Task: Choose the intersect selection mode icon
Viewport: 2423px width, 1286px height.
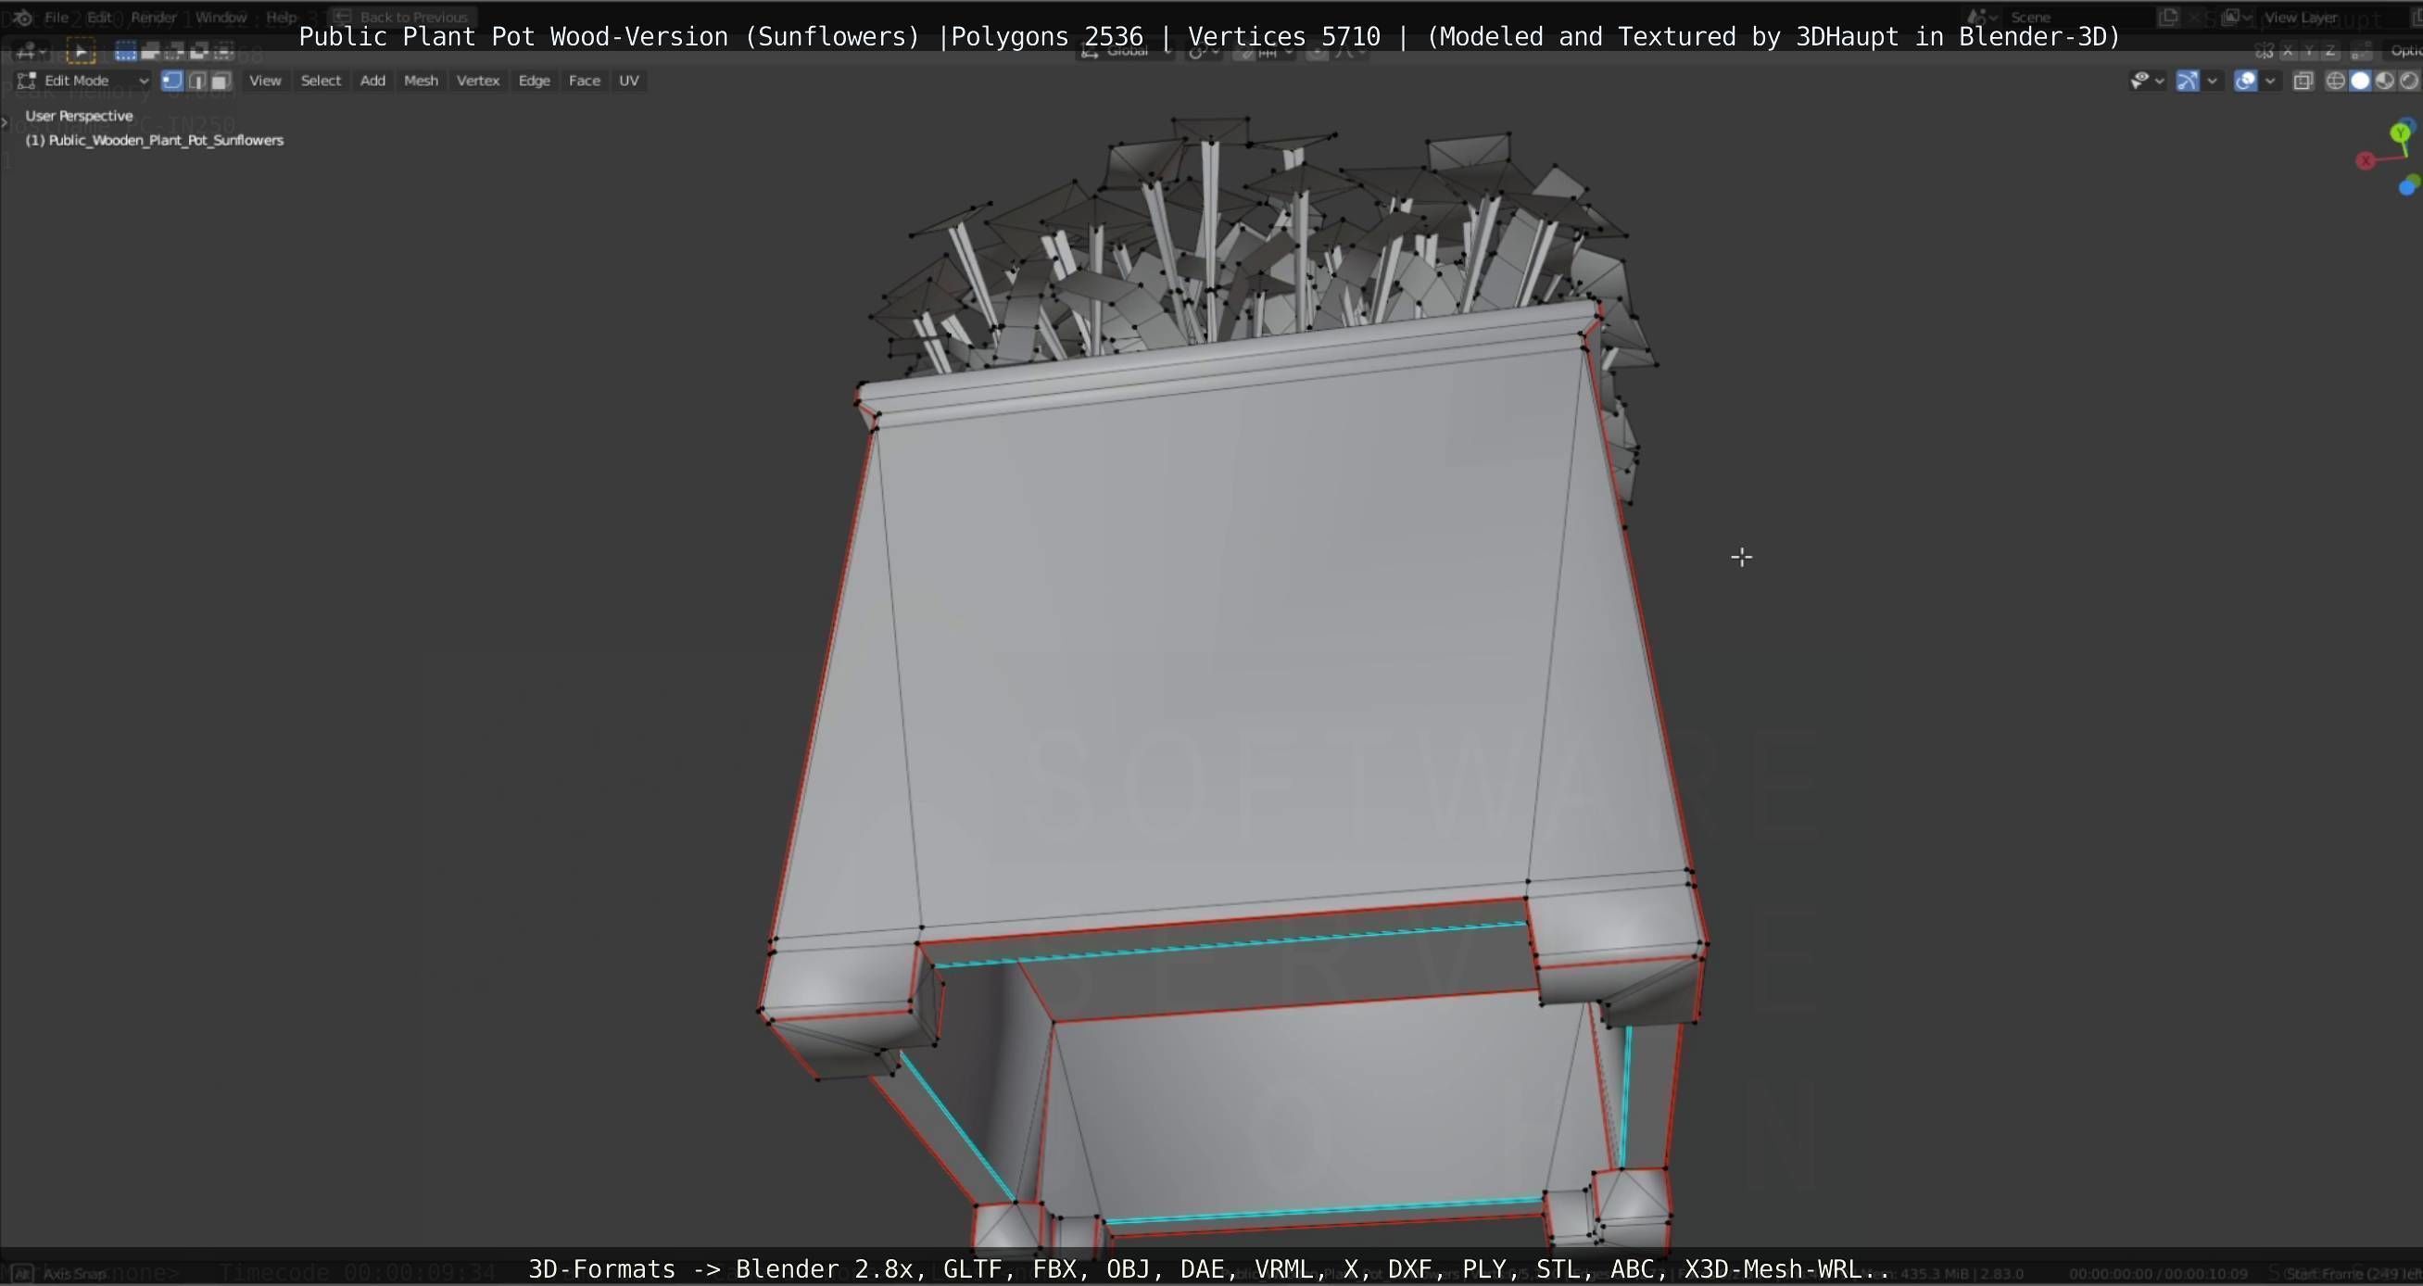Action: [x=223, y=51]
